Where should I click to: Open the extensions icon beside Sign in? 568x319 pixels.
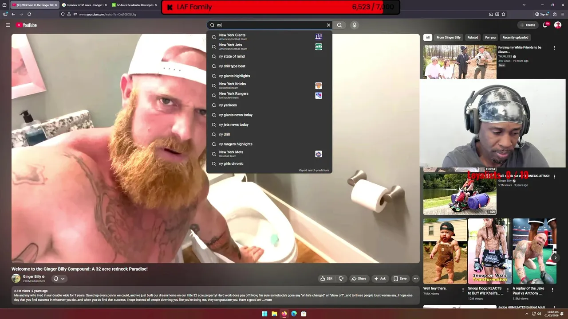tap(555, 14)
